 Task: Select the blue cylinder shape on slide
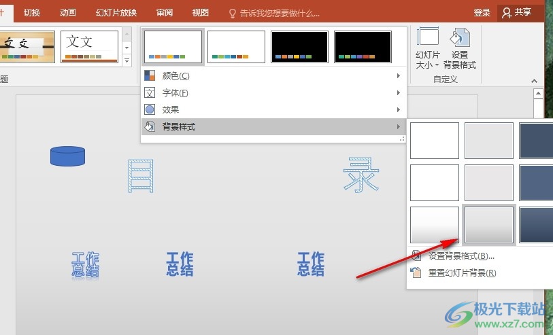pyautogui.click(x=68, y=156)
